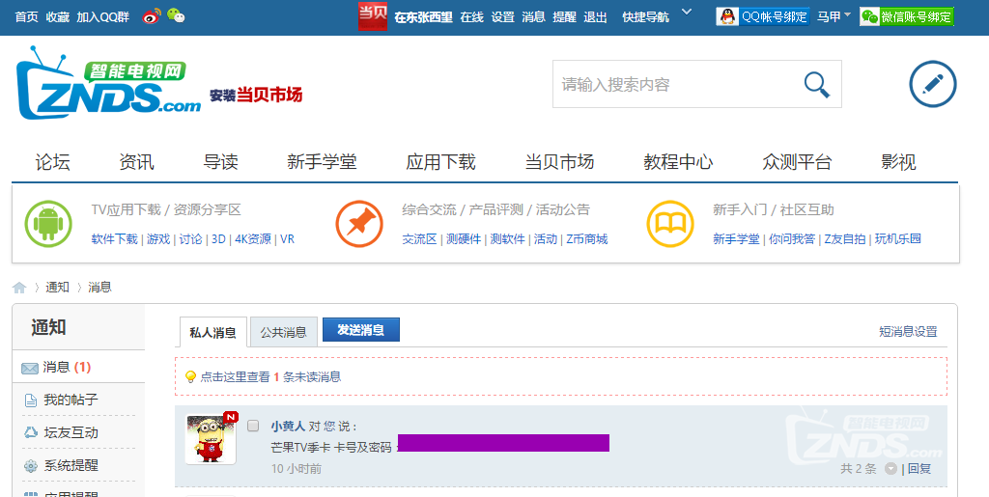Image resolution: width=989 pixels, height=497 pixels.
Task: Click the recycle icon beside 坛友互动
Action: 30,432
